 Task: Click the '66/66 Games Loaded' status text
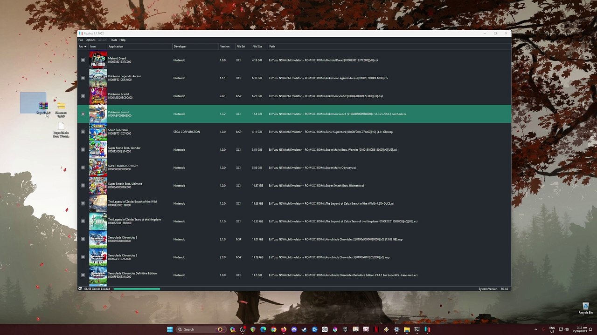point(97,289)
